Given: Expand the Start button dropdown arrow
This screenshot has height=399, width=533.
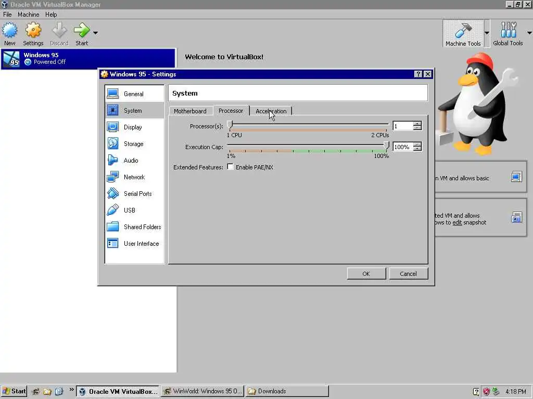Looking at the screenshot, I should (x=96, y=33).
